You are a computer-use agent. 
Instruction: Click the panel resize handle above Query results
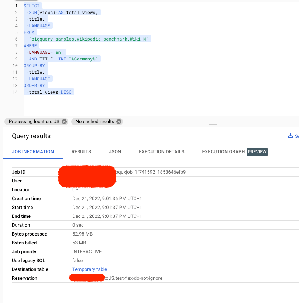pos(213,125)
